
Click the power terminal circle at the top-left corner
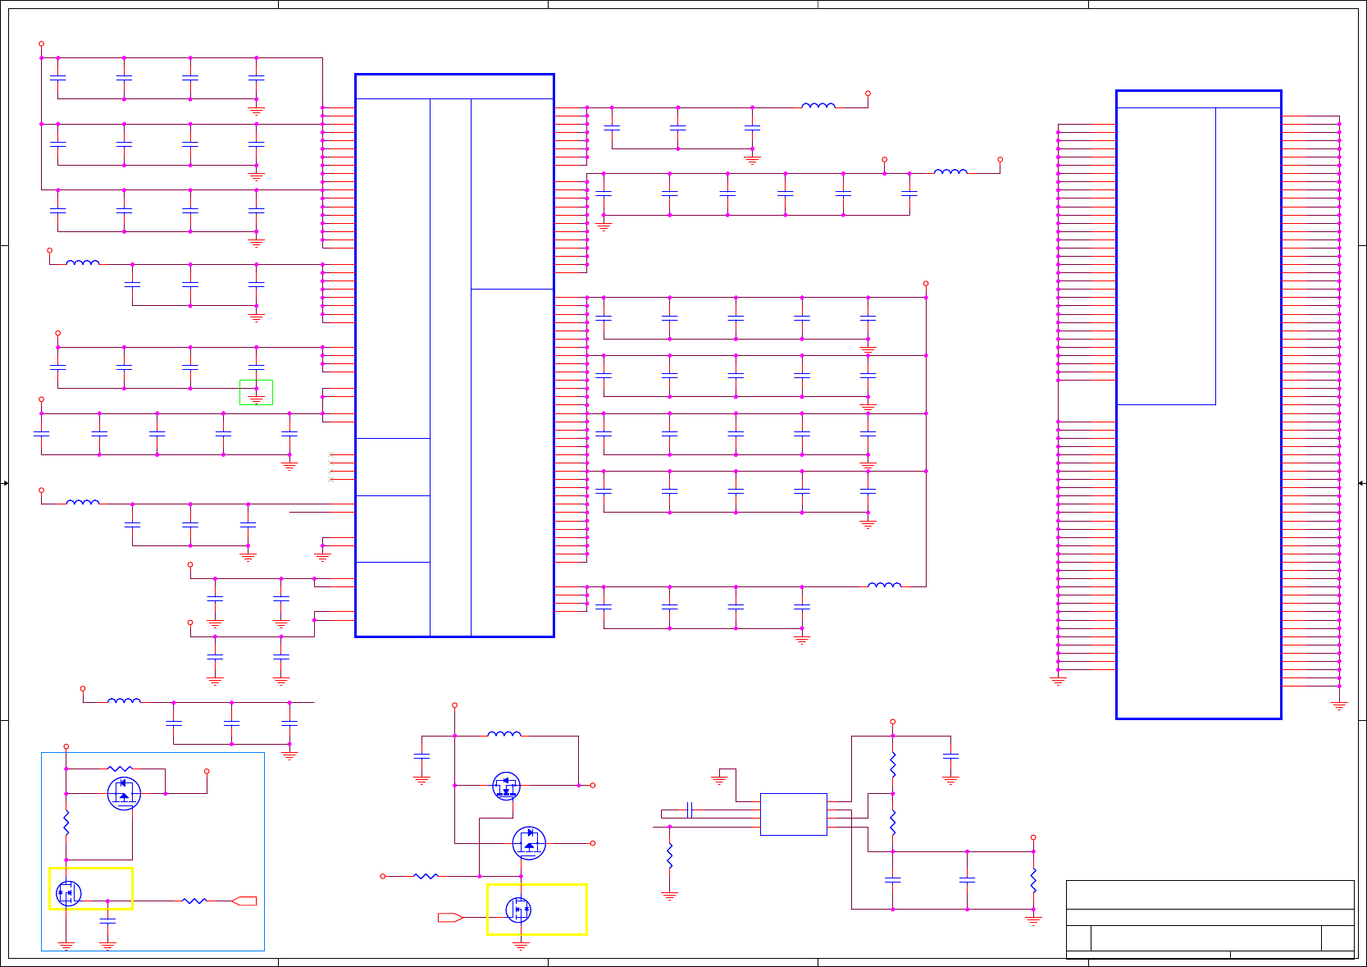(41, 43)
